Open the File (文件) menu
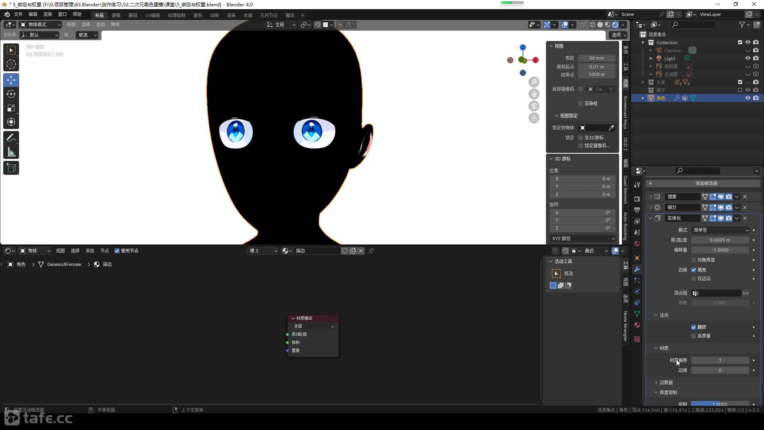Viewport: 764px width, 430px height. click(18, 14)
